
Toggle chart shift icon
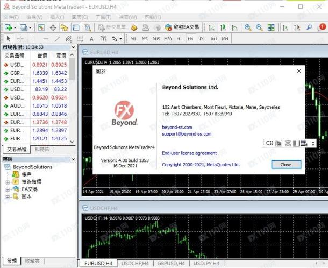tap(297, 27)
